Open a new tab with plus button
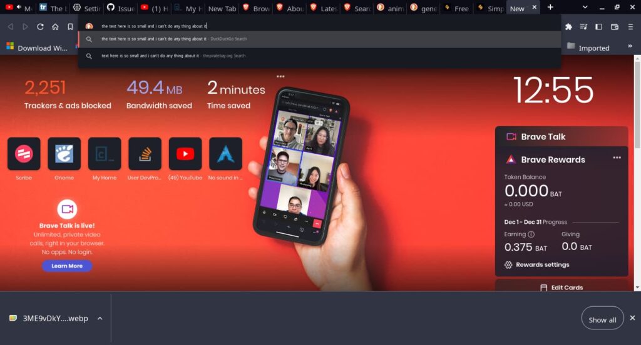The image size is (641, 345). click(x=550, y=7)
